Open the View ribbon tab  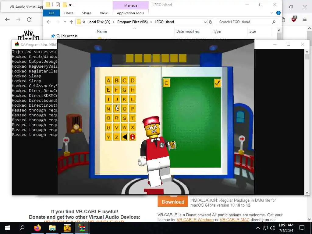click(x=104, y=13)
